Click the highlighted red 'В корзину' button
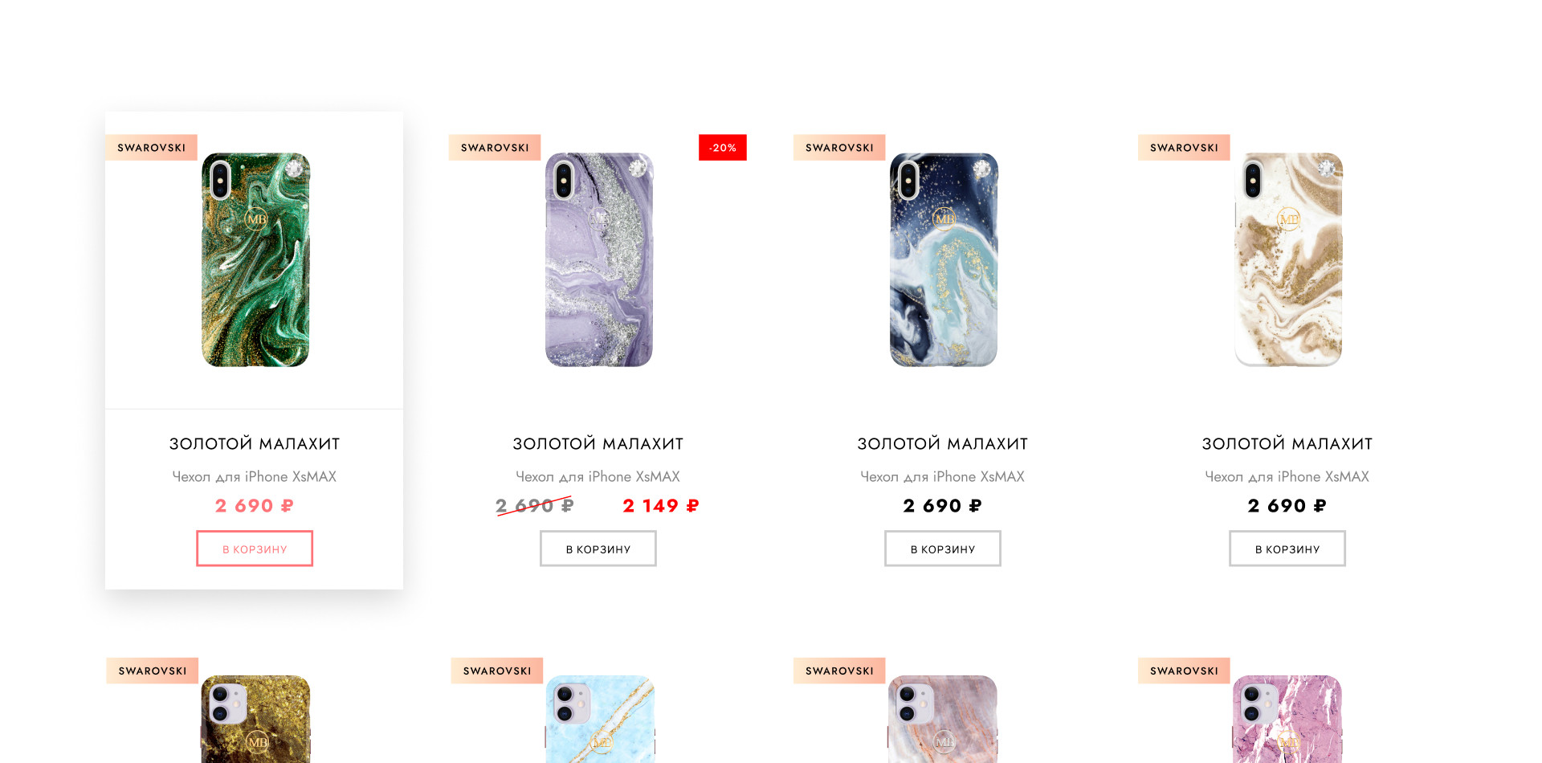 (x=255, y=549)
